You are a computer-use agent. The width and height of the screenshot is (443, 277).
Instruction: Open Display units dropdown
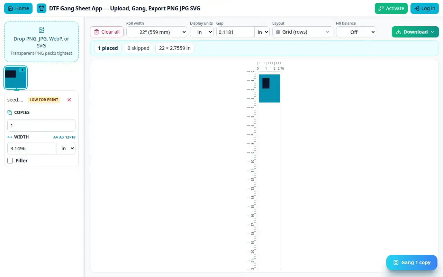(202, 32)
